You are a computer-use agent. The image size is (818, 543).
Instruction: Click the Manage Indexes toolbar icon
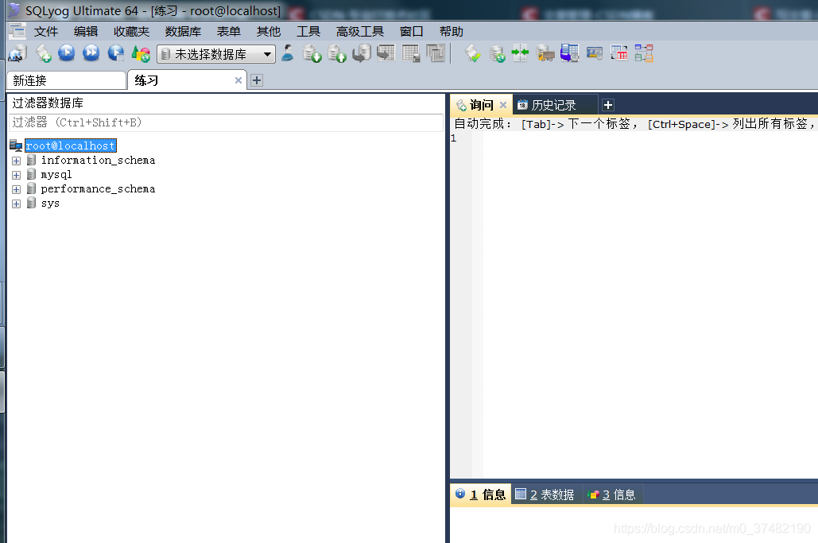click(x=436, y=53)
